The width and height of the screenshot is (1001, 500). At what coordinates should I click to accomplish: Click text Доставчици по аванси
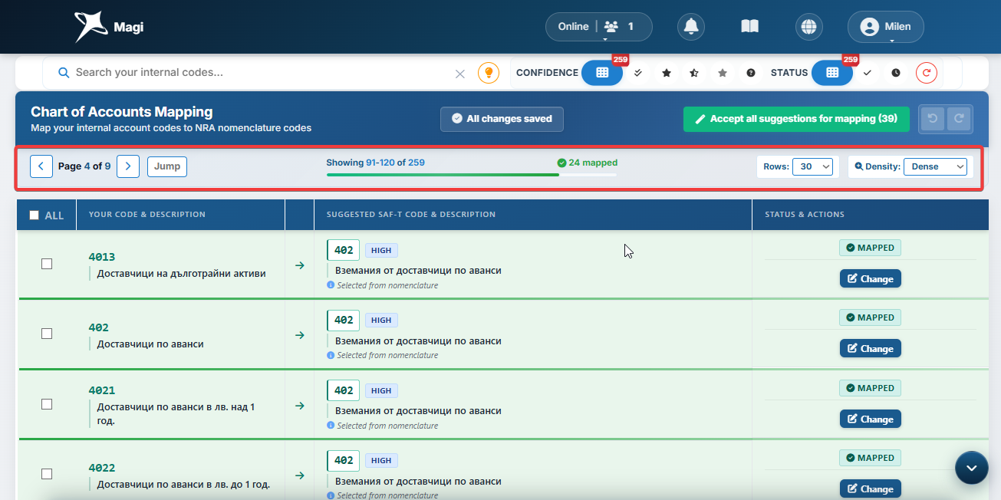(150, 344)
